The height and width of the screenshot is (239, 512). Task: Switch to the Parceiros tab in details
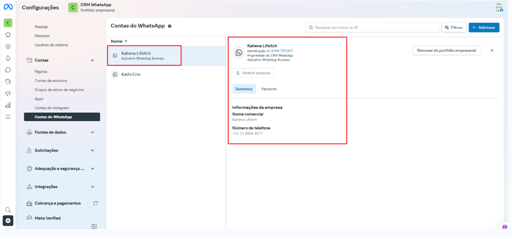[x=269, y=89]
